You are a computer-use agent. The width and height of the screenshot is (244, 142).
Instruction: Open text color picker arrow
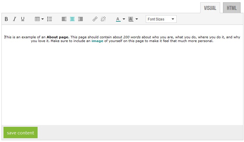[x=124, y=19]
